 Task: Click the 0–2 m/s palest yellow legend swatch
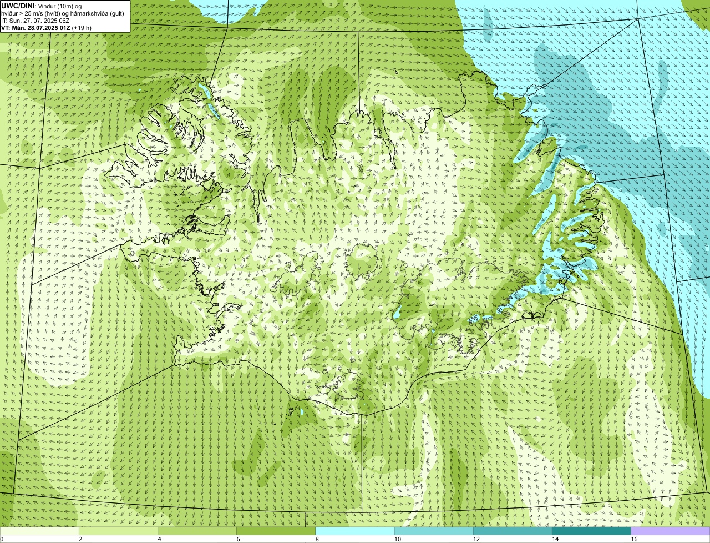coord(39,531)
